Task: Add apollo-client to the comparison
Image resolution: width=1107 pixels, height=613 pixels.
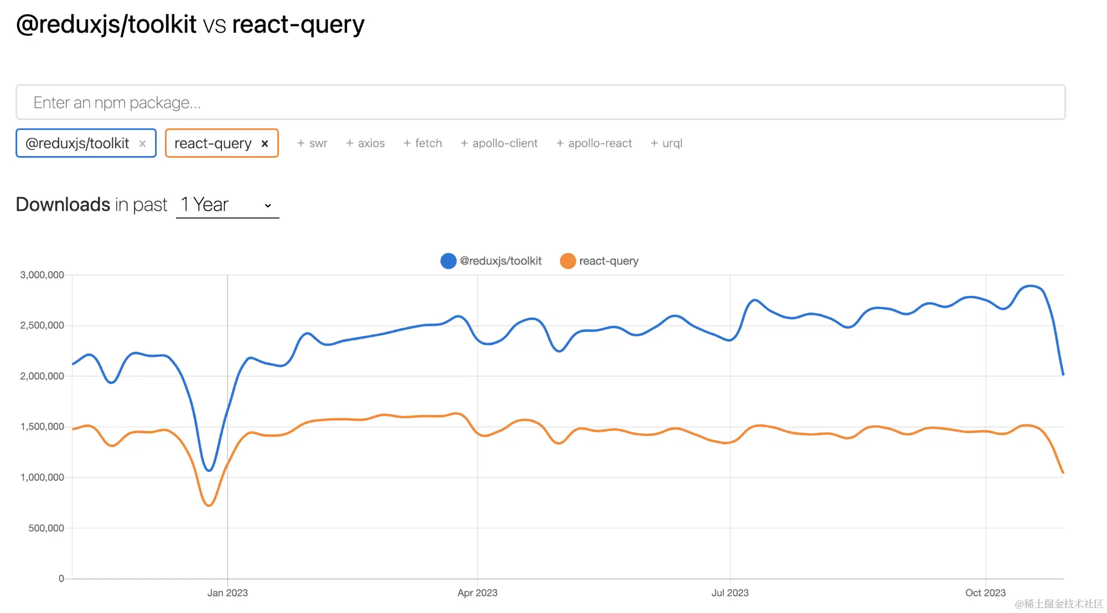Action: click(499, 143)
